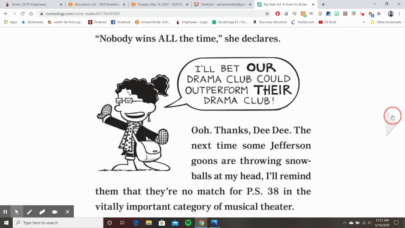Image resolution: width=405 pixels, height=228 pixels.
Task: Bookmark this page with the star icon
Action: click(267, 14)
